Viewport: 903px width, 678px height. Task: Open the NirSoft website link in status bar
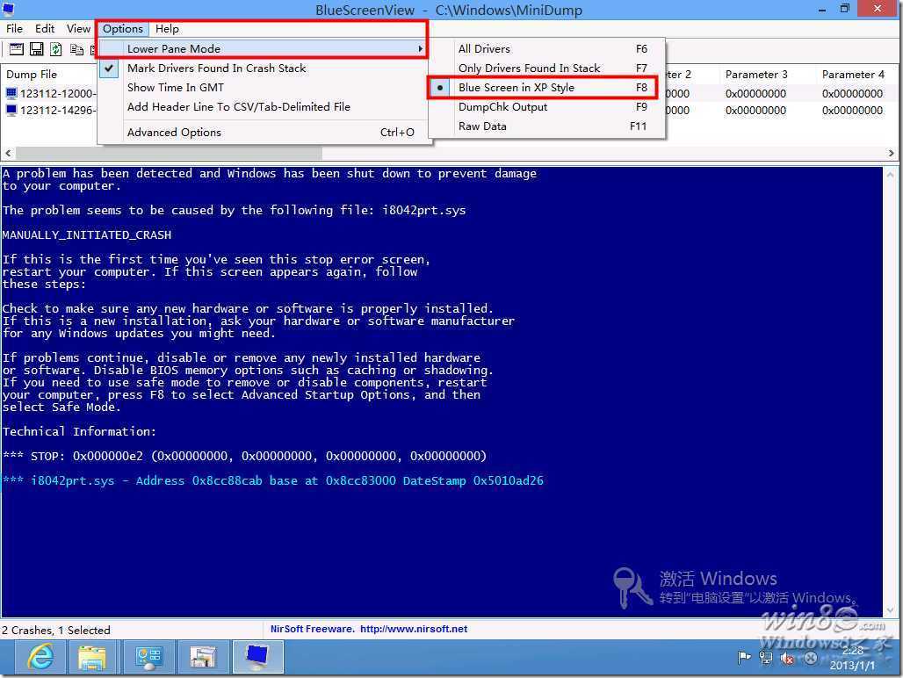(x=414, y=629)
